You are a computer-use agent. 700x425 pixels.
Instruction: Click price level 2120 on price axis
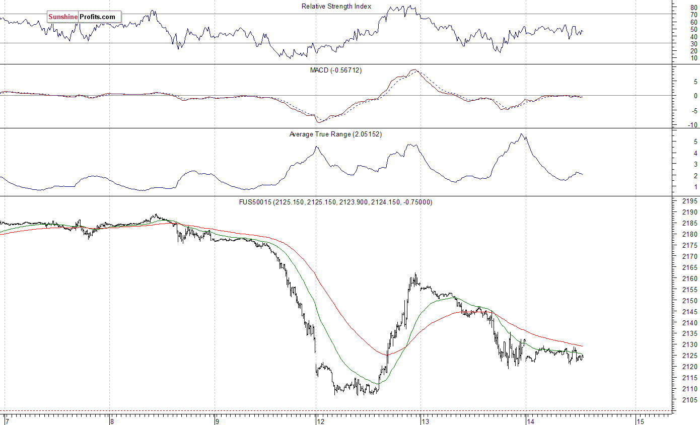tap(690, 367)
